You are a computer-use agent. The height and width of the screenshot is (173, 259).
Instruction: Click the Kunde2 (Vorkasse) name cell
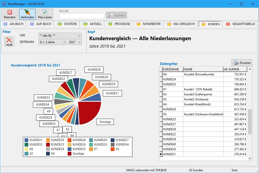pos(203,99)
